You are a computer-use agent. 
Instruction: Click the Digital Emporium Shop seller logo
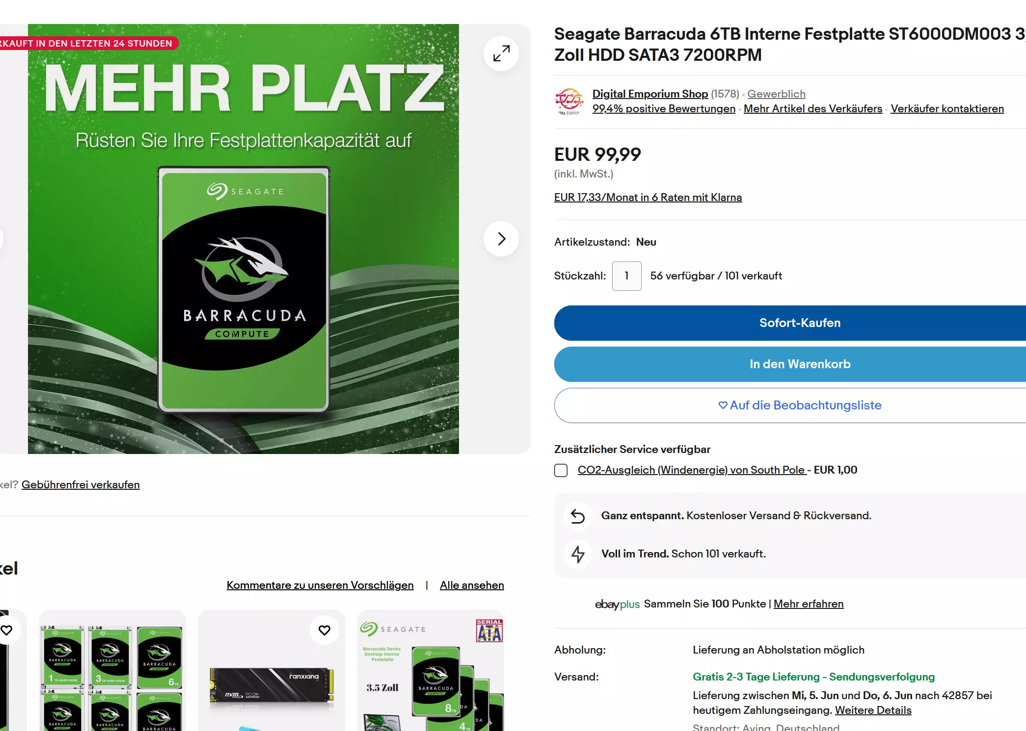click(x=569, y=101)
